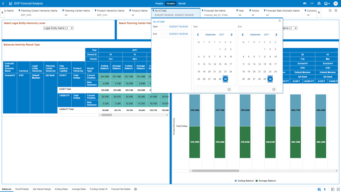
Task: Toggle the pin on As of Date filter
Action: click(x=153, y=10)
